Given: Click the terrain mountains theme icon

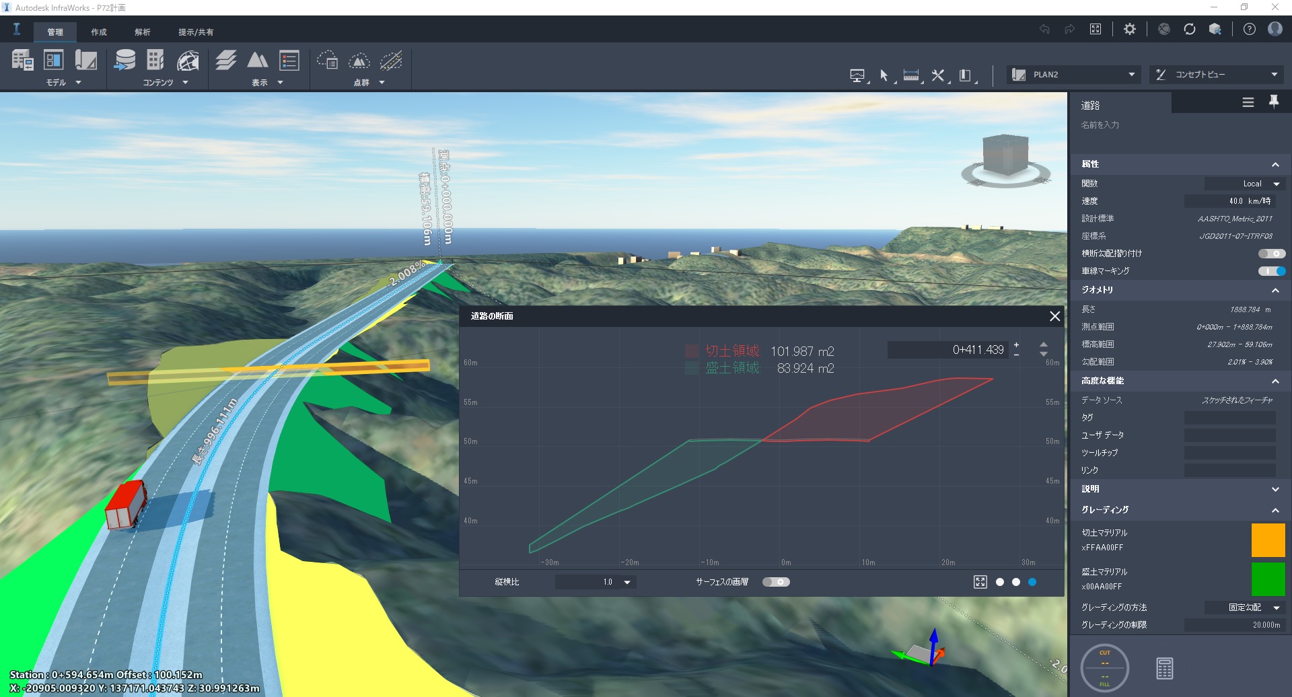Looking at the screenshot, I should point(257,61).
